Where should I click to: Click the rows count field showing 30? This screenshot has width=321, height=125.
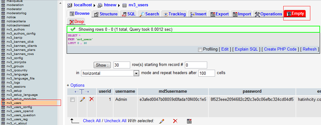pyautogui.click(x=122, y=65)
